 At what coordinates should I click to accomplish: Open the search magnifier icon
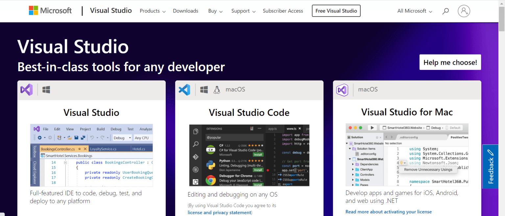tap(445, 11)
